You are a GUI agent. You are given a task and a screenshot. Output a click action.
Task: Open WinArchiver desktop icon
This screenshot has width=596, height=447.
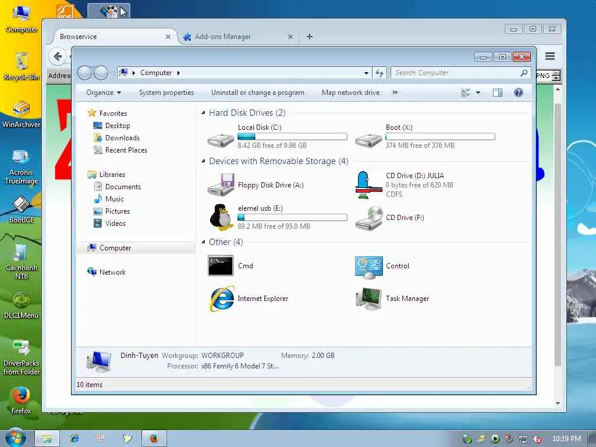22,114
